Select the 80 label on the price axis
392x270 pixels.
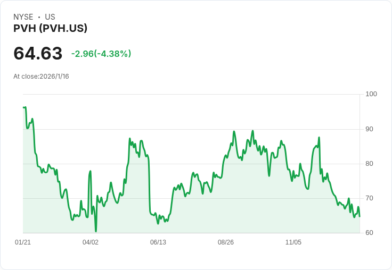[x=370, y=164]
